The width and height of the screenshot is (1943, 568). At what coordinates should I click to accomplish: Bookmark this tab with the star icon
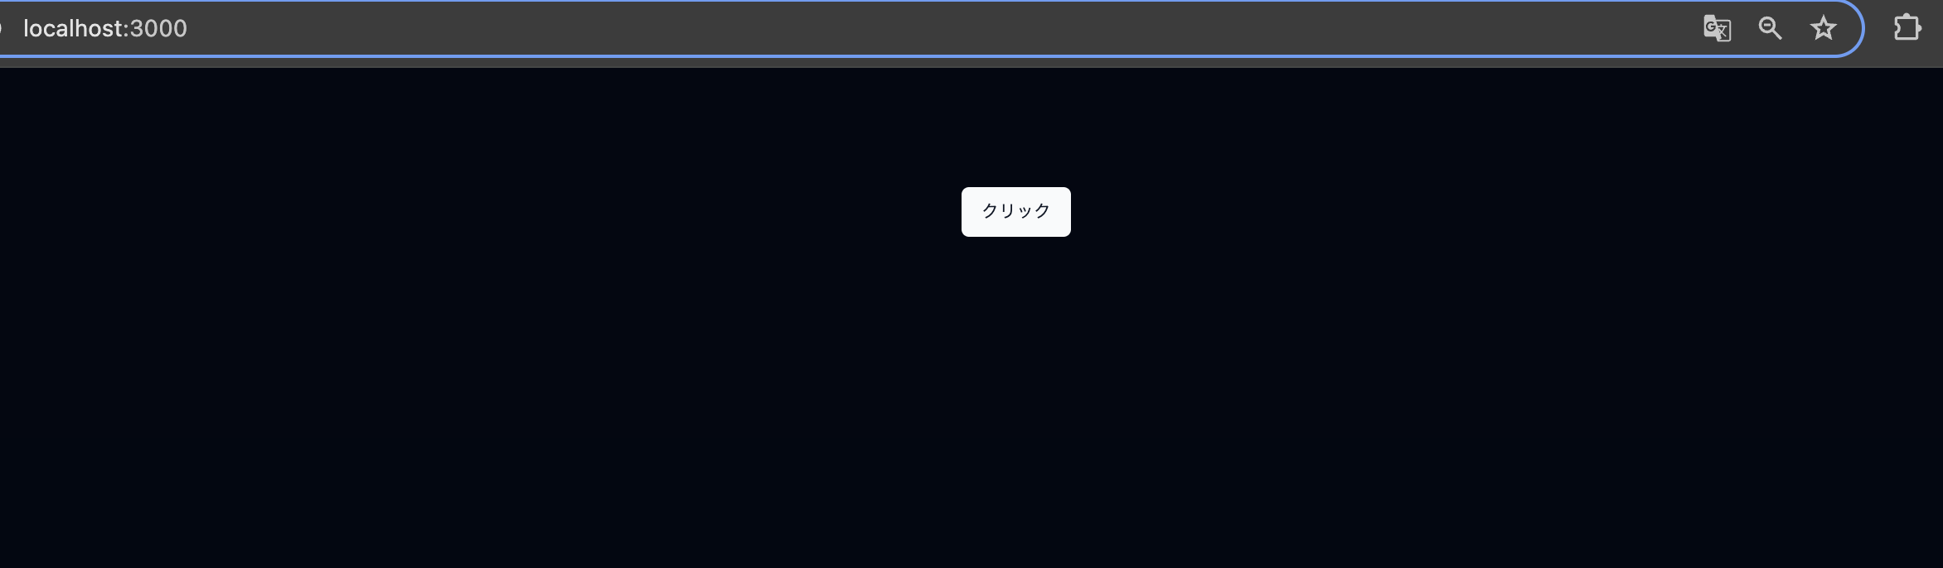(1823, 29)
